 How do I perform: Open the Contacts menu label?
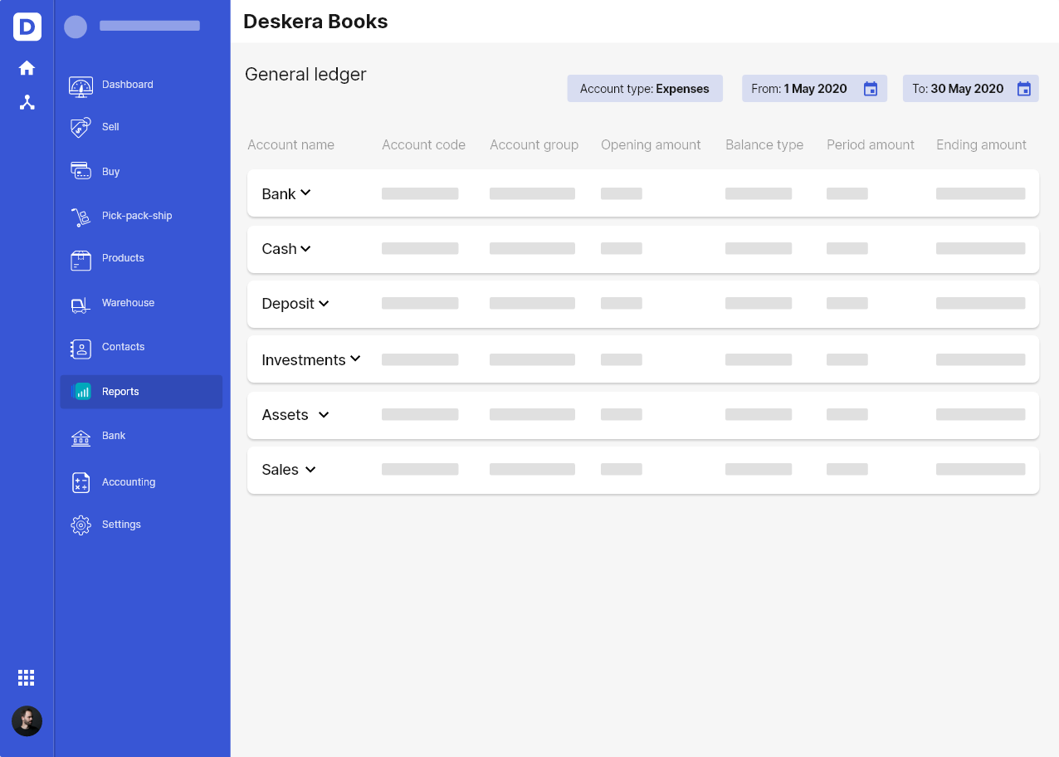coord(124,347)
